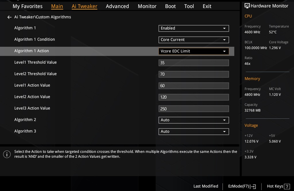Open the Algorithm 1 Enabled dropdown
Screen dimensions: 294x191
point(194,28)
